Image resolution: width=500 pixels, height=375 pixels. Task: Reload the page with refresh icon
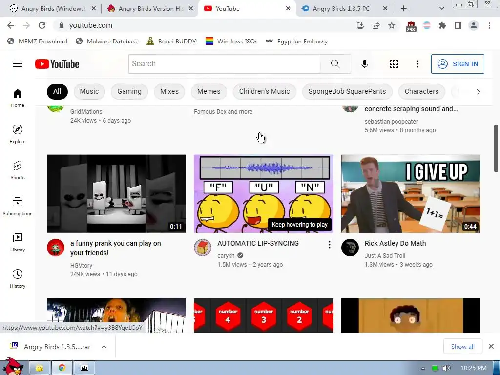tap(42, 25)
